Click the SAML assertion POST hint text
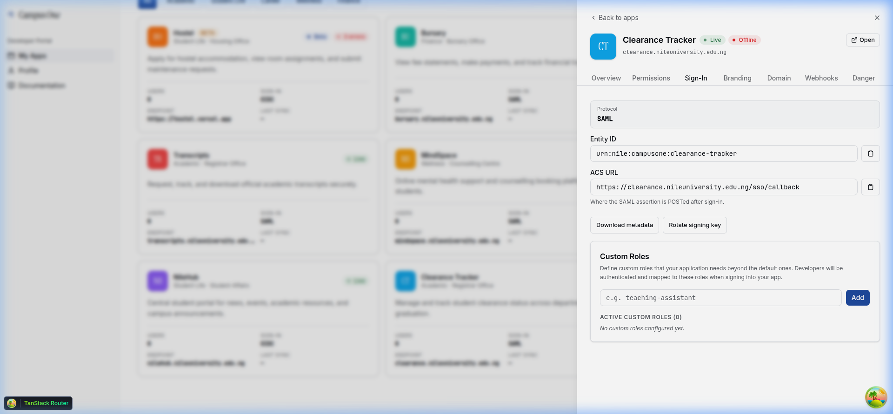The height and width of the screenshot is (414, 893). click(657, 202)
